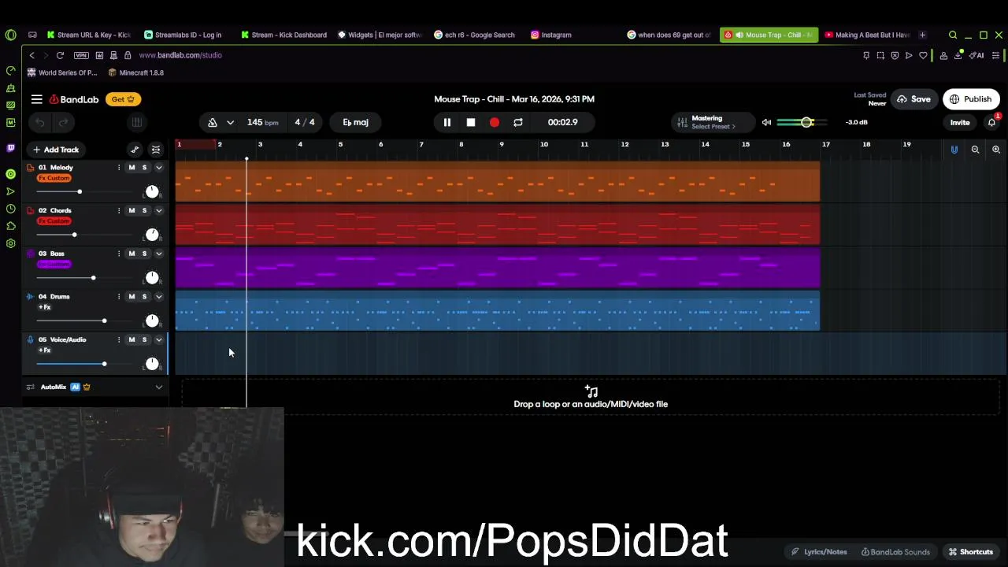Expand the Melody track chevron
1008x567 pixels.
tap(158, 168)
